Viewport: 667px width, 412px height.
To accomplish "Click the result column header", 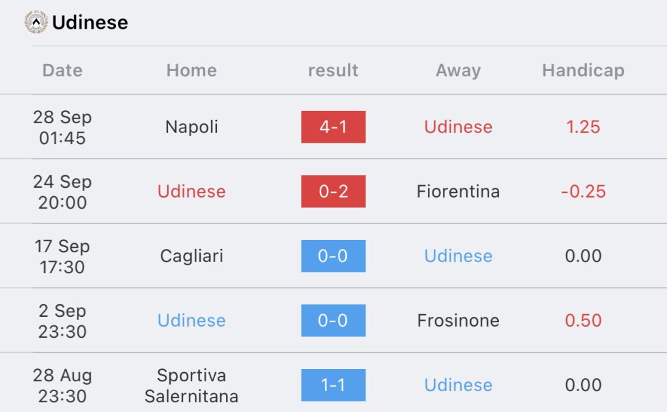I will 333,70.
